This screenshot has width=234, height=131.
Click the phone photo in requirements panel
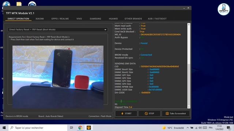[58, 77]
